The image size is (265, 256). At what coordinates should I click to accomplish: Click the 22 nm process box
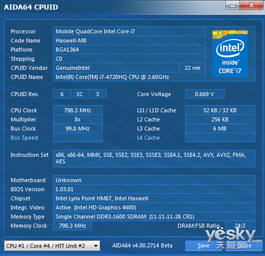192,68
